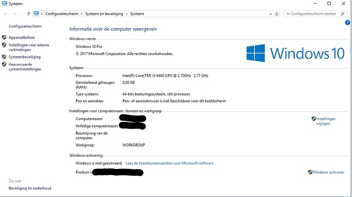
Task: Expand the address bar history dropdown
Action: click(x=270, y=14)
